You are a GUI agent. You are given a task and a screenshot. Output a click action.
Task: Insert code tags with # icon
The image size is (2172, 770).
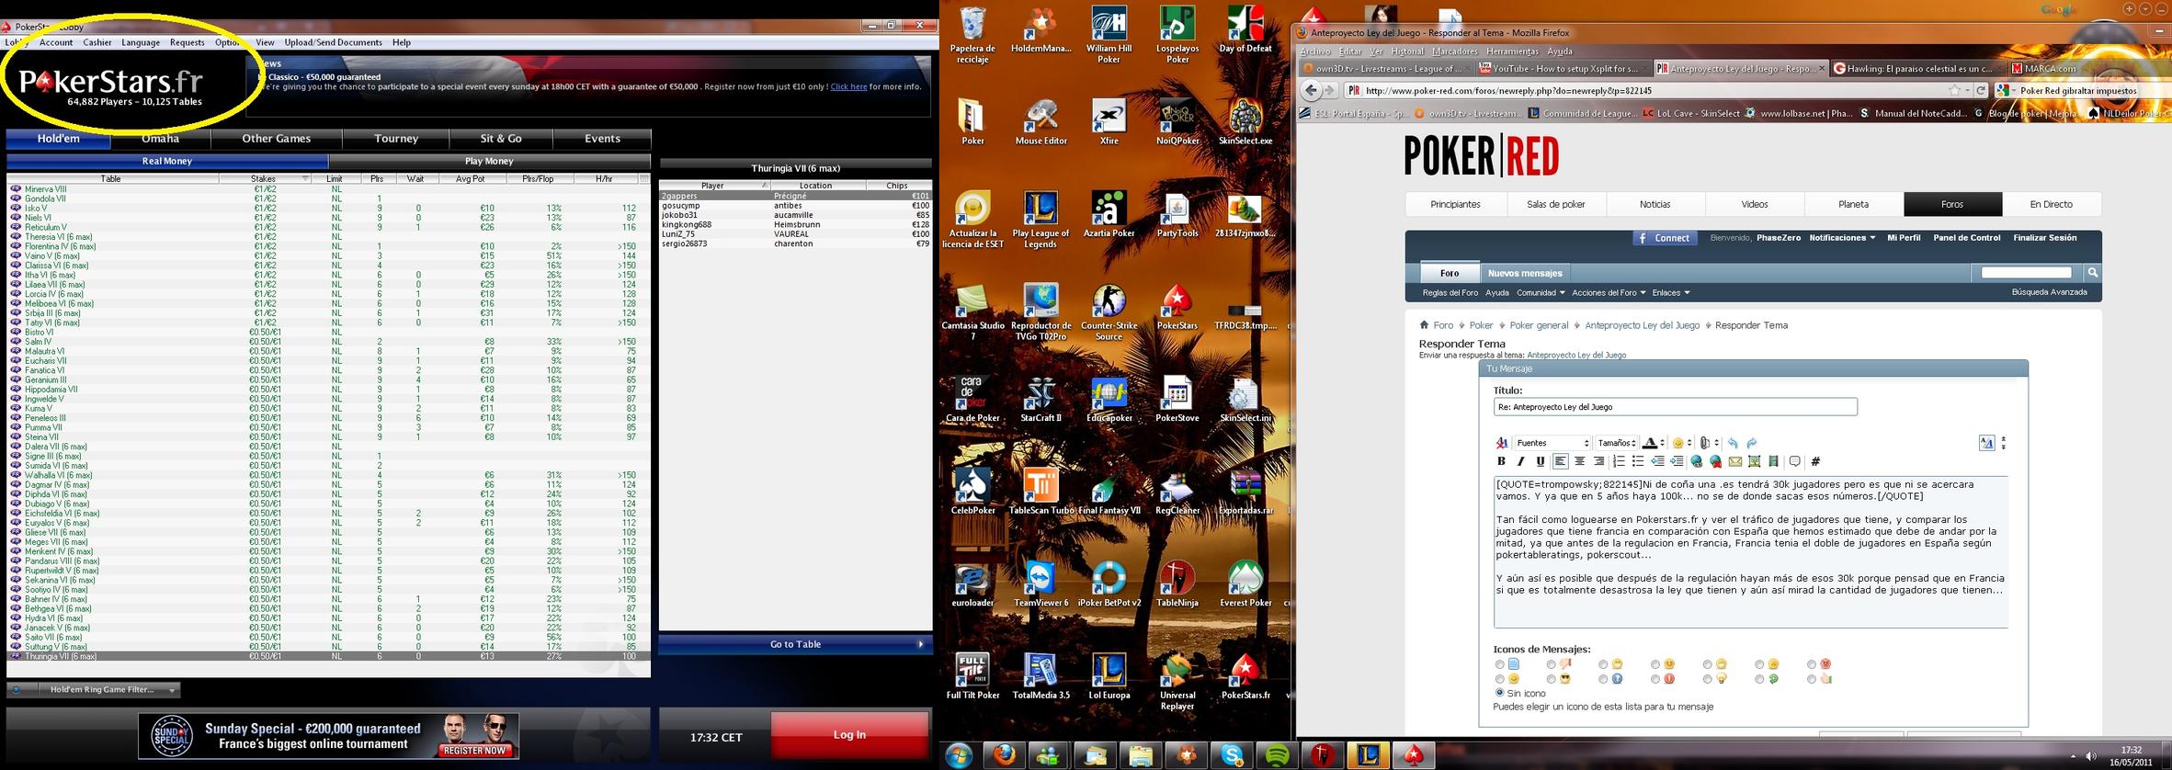[x=1815, y=461]
